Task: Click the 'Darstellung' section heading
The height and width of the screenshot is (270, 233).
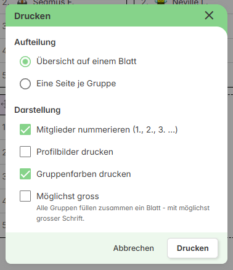Action: click(x=38, y=110)
